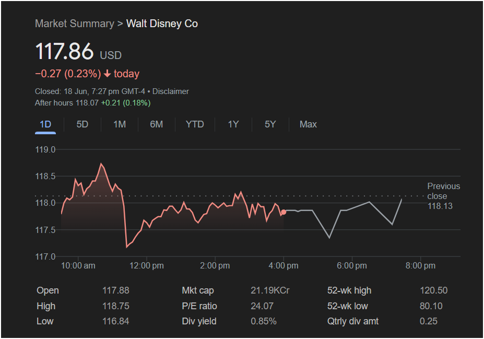Show the 6M chart range
Image resolution: width=484 pixels, height=339 pixels.
tap(157, 124)
